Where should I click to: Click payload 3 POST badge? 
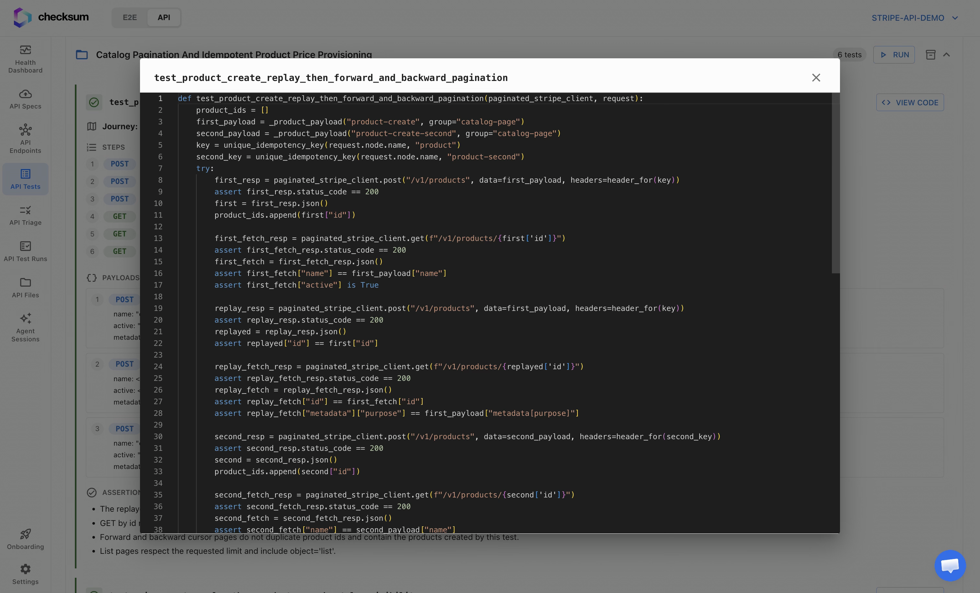[x=124, y=429]
